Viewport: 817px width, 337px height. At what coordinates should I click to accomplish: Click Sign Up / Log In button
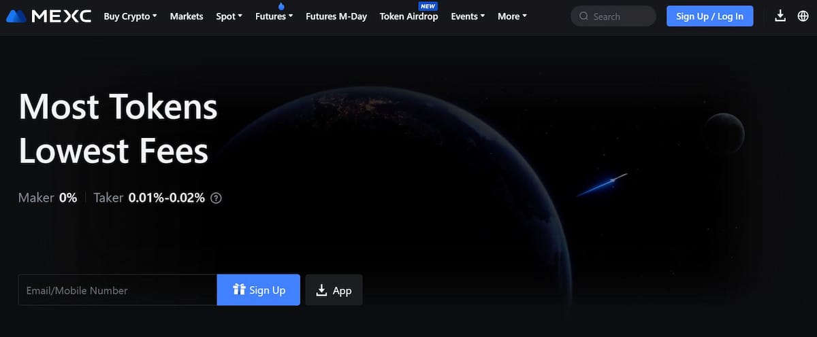tap(710, 16)
